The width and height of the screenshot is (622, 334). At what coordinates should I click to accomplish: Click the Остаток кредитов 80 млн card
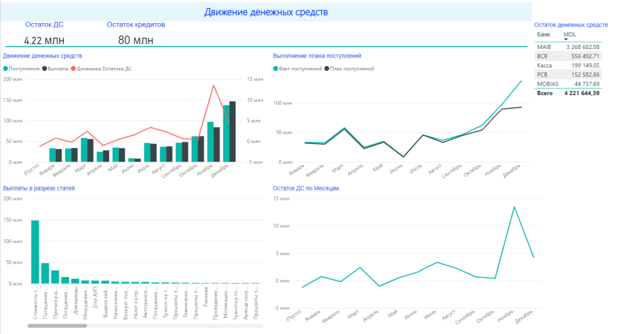point(135,41)
